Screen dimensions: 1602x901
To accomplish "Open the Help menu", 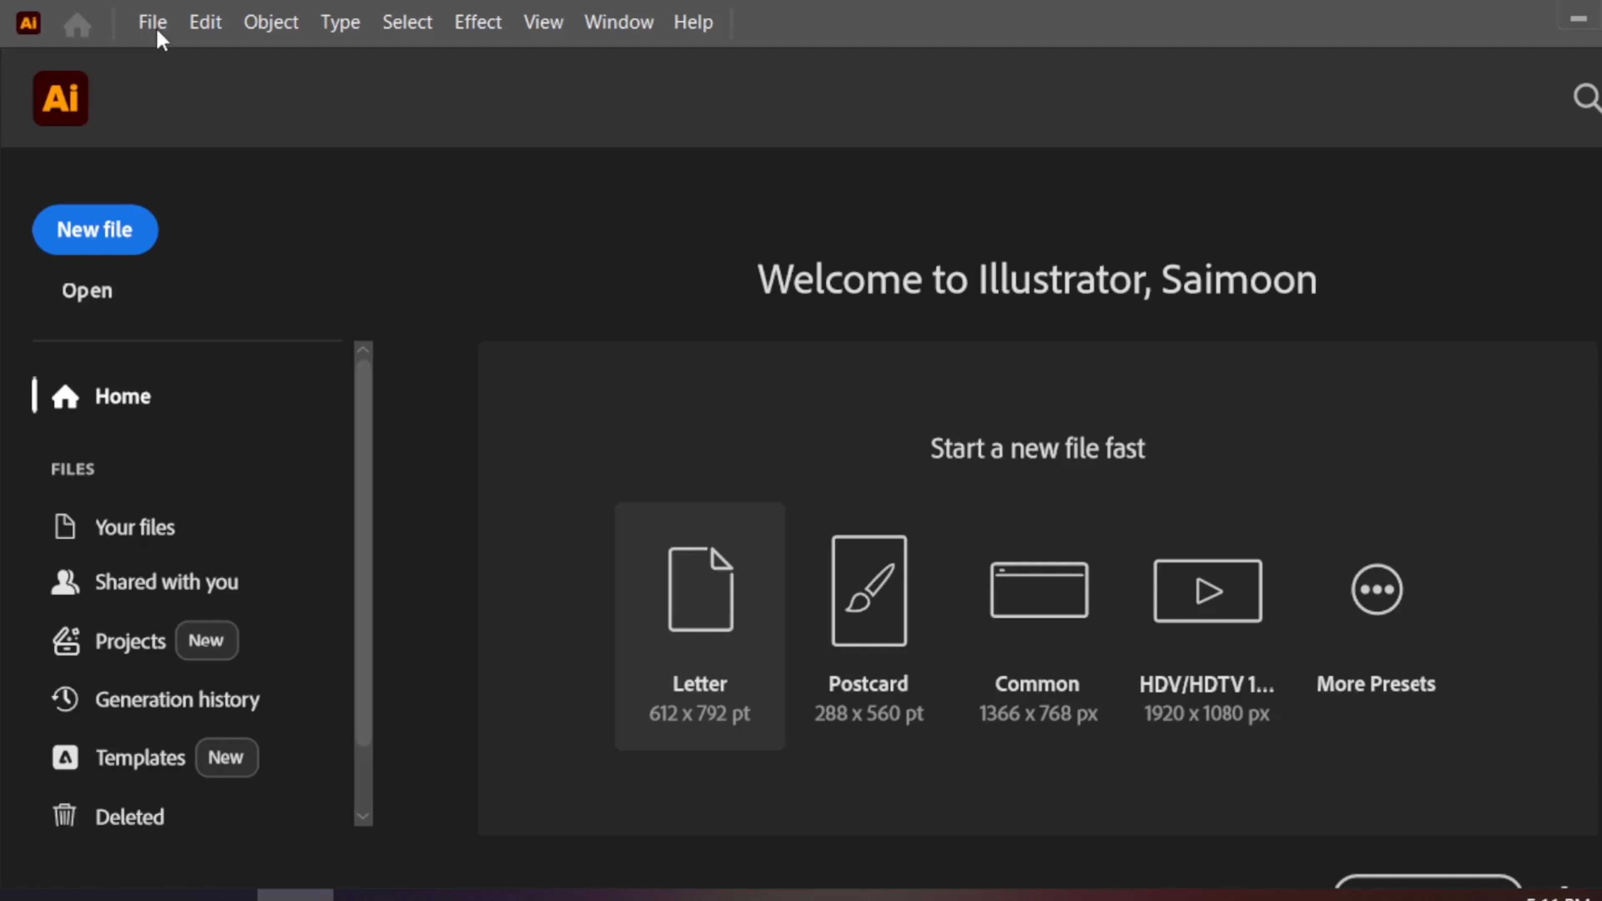I will coord(693,23).
